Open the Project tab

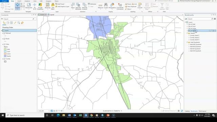tap(4, 1)
